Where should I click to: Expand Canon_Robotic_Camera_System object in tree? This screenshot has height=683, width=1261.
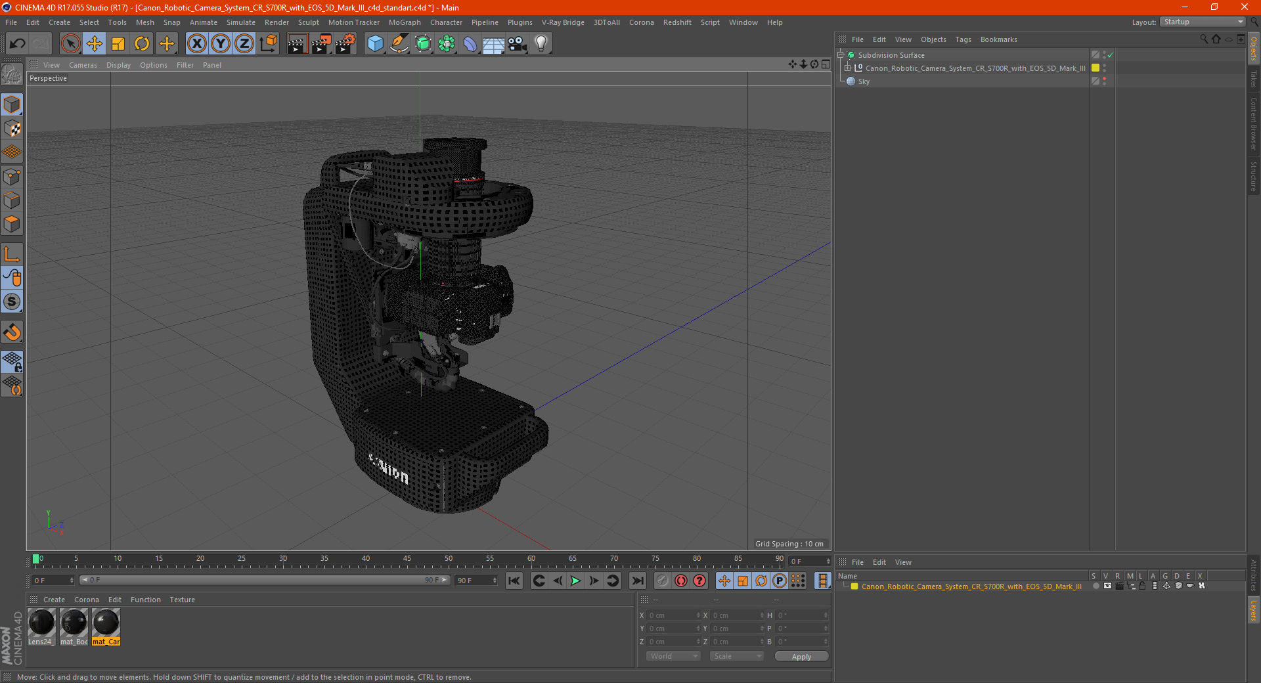(848, 68)
